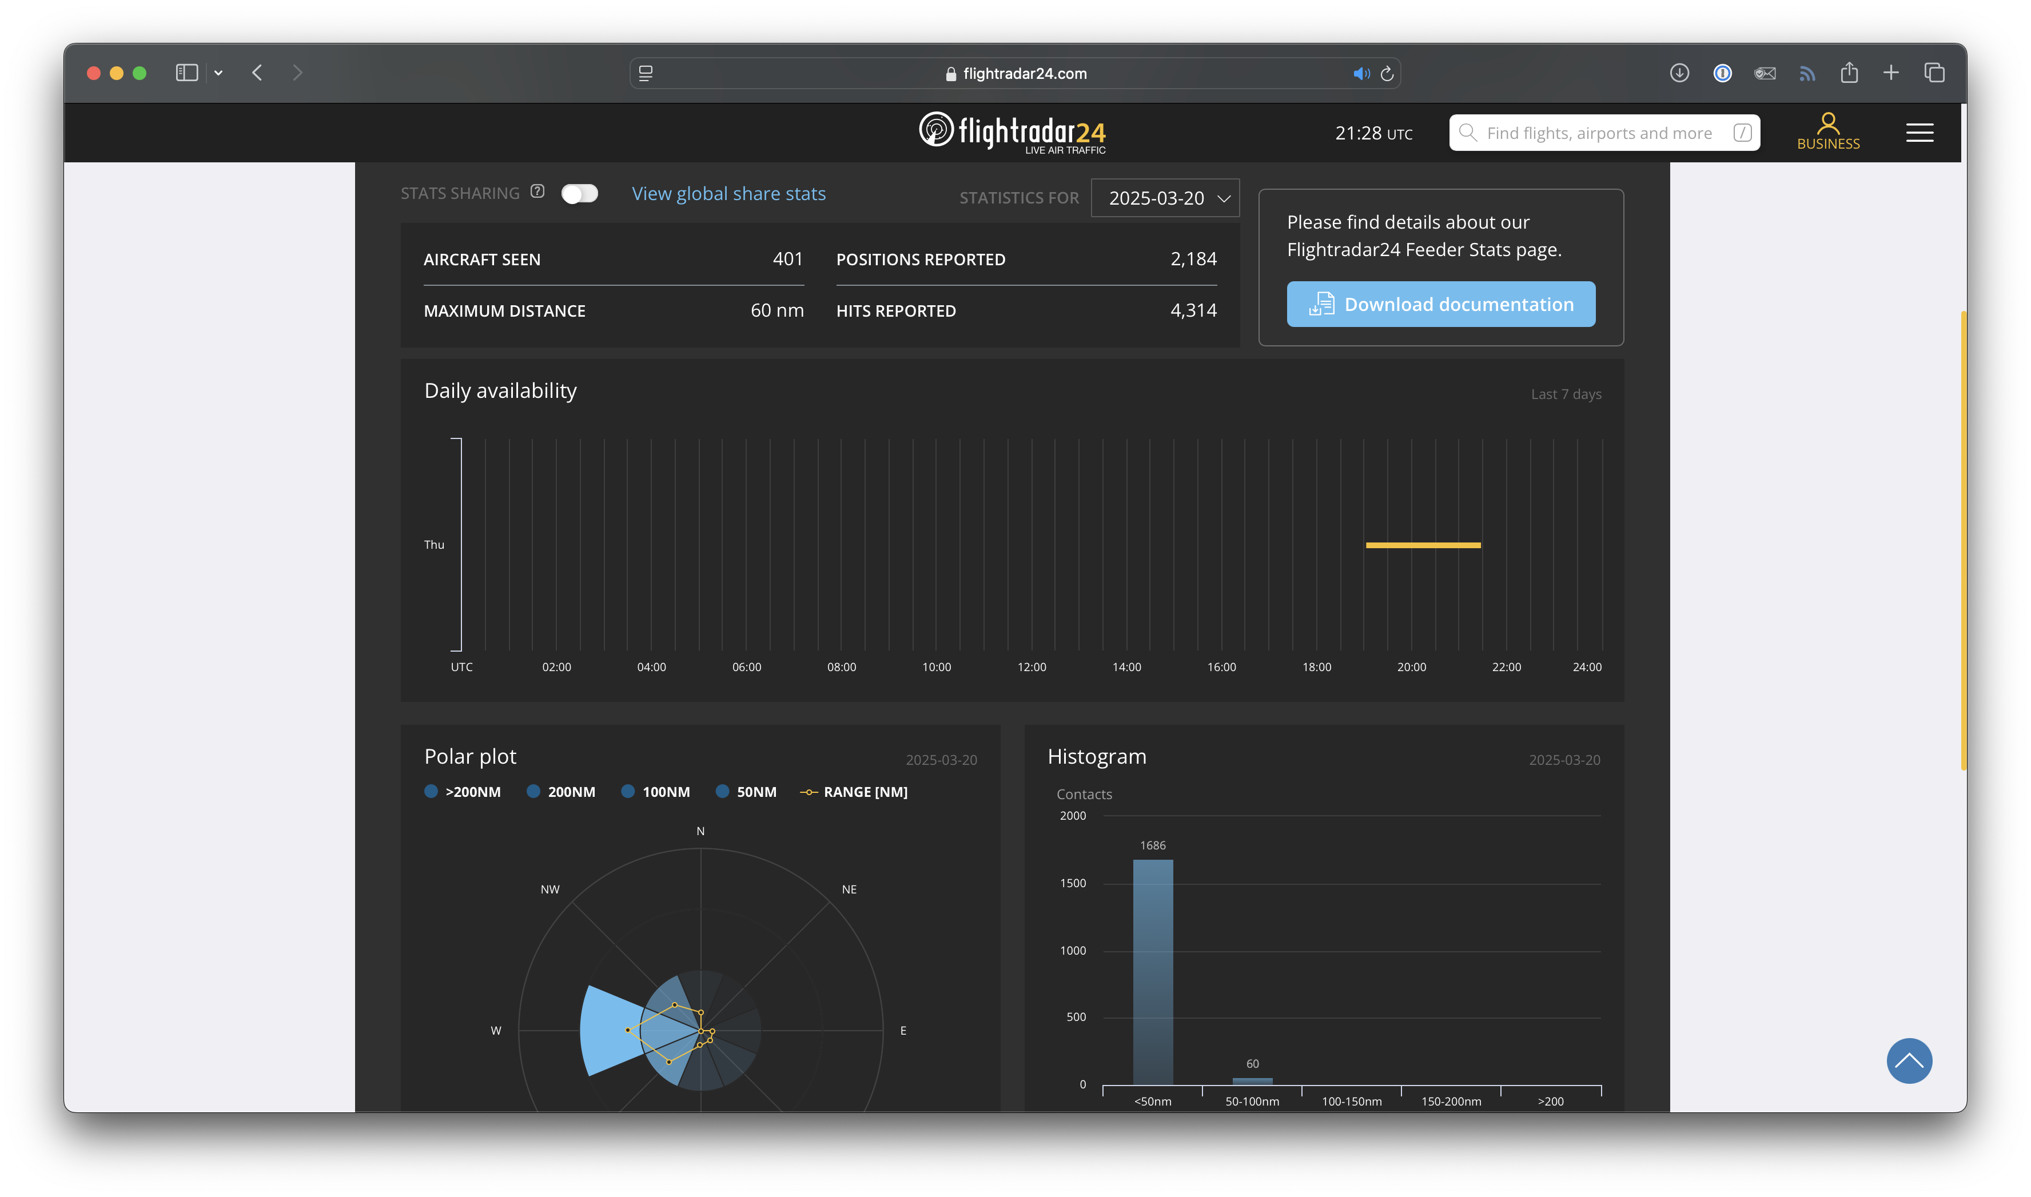
Task: Click the Download documentation button
Action: (1440, 304)
